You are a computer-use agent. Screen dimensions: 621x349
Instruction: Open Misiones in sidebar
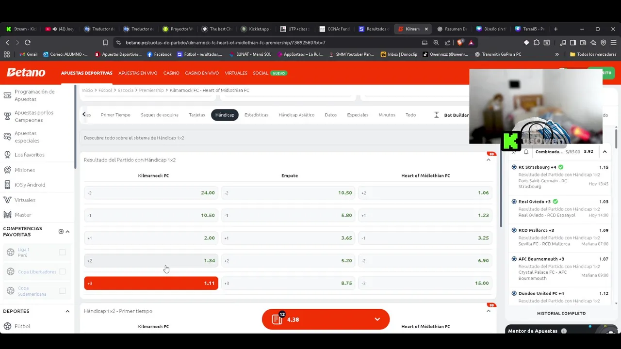[x=25, y=170]
